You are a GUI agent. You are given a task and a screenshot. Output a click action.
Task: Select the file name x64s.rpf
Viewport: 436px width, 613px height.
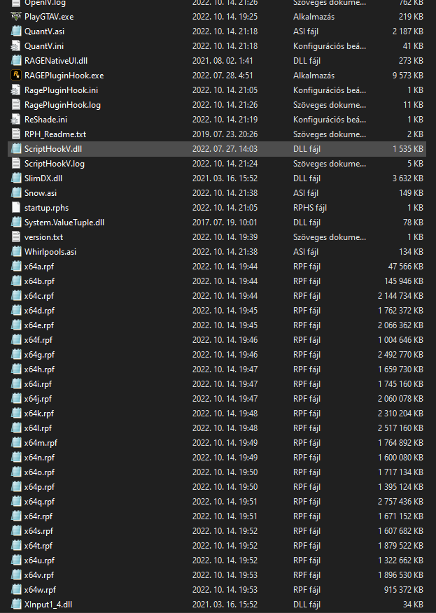coord(38,531)
